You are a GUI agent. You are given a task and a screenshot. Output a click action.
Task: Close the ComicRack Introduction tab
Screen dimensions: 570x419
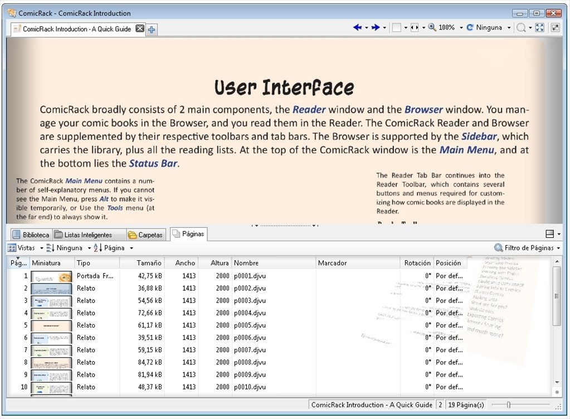point(140,28)
